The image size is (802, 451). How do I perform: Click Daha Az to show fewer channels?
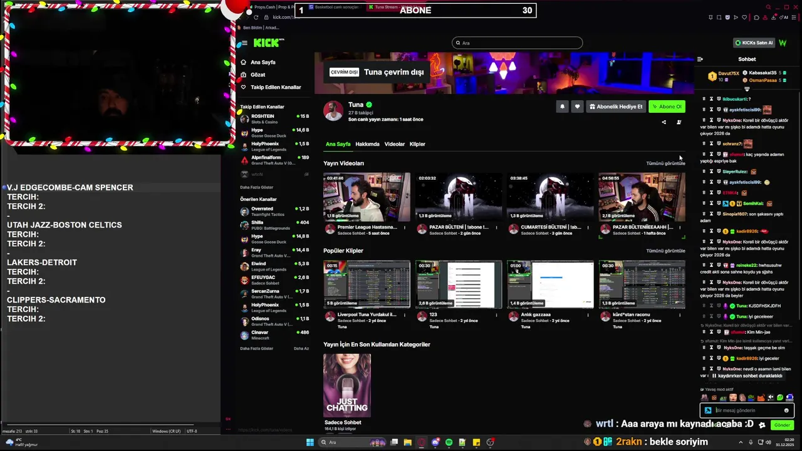pos(301,348)
